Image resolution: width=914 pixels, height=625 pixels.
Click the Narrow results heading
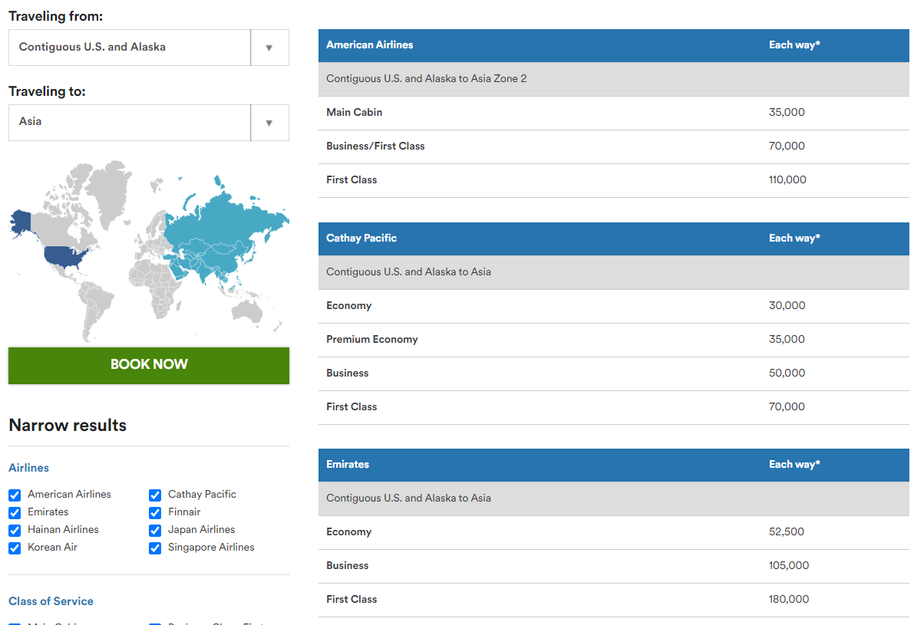pyautogui.click(x=68, y=425)
